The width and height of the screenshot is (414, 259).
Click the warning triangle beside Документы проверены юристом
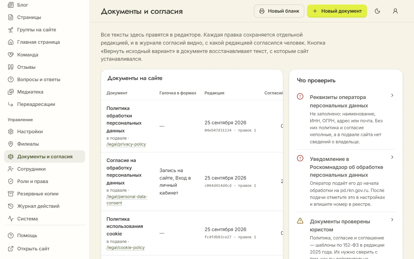coord(300,221)
